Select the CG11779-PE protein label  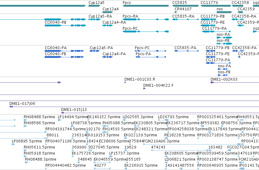point(218,54)
